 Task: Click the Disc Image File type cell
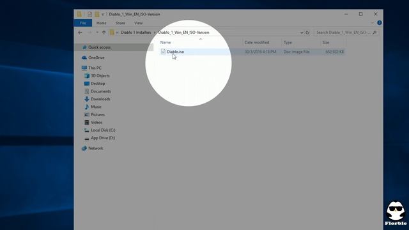click(x=297, y=52)
